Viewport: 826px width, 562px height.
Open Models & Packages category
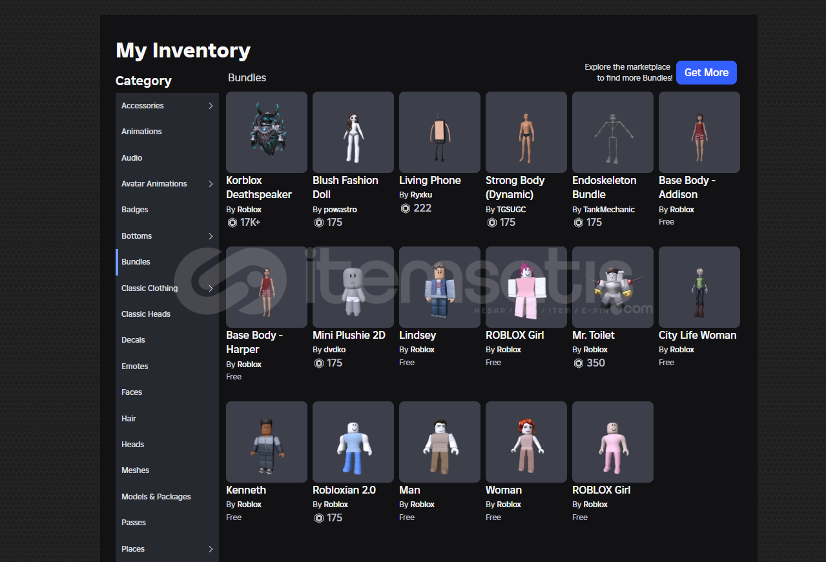click(x=167, y=497)
